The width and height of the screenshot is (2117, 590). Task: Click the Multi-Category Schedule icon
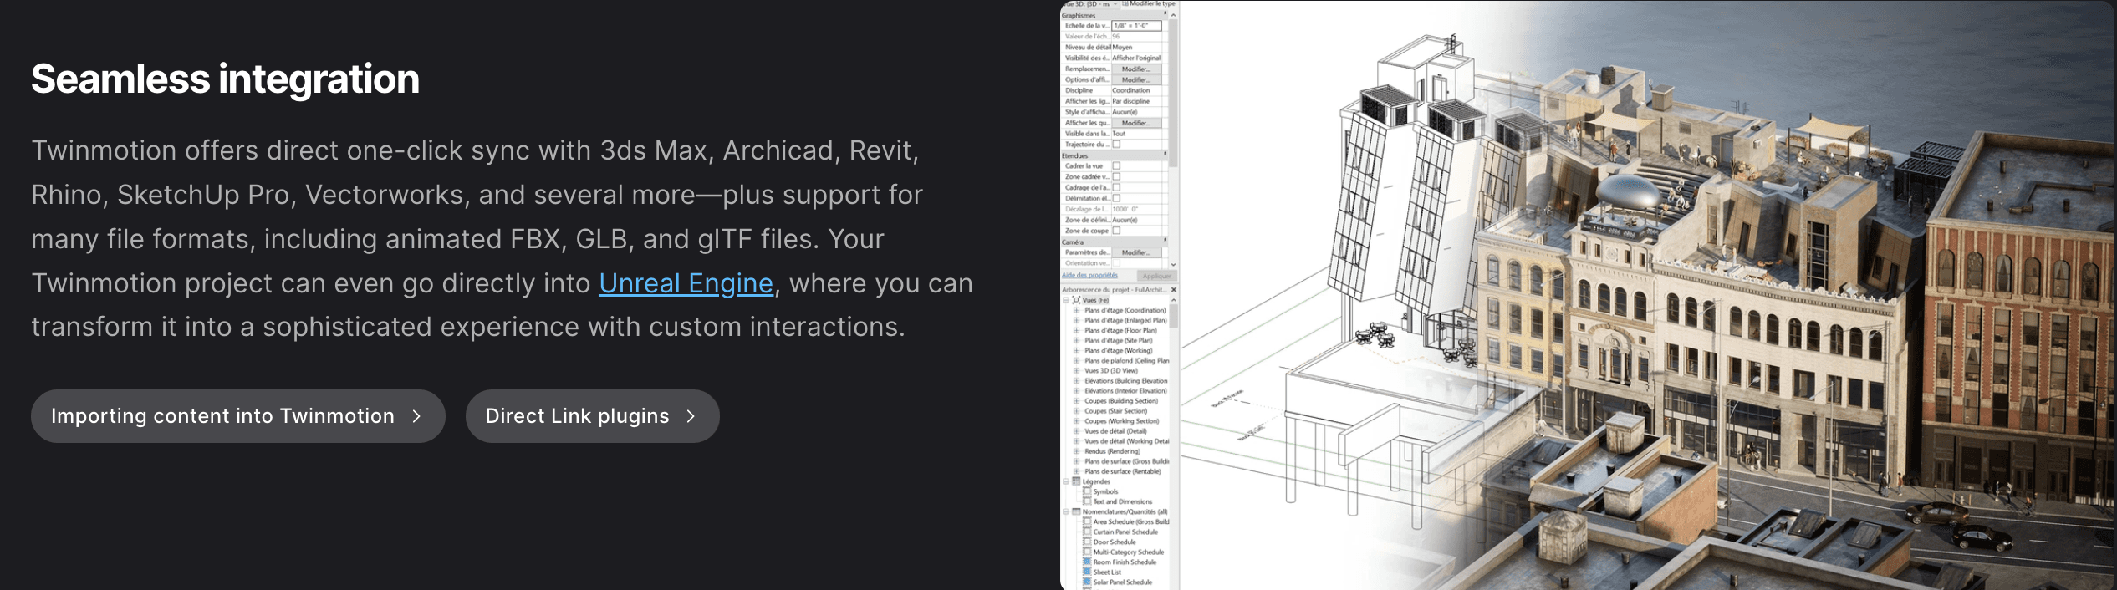[1088, 552]
